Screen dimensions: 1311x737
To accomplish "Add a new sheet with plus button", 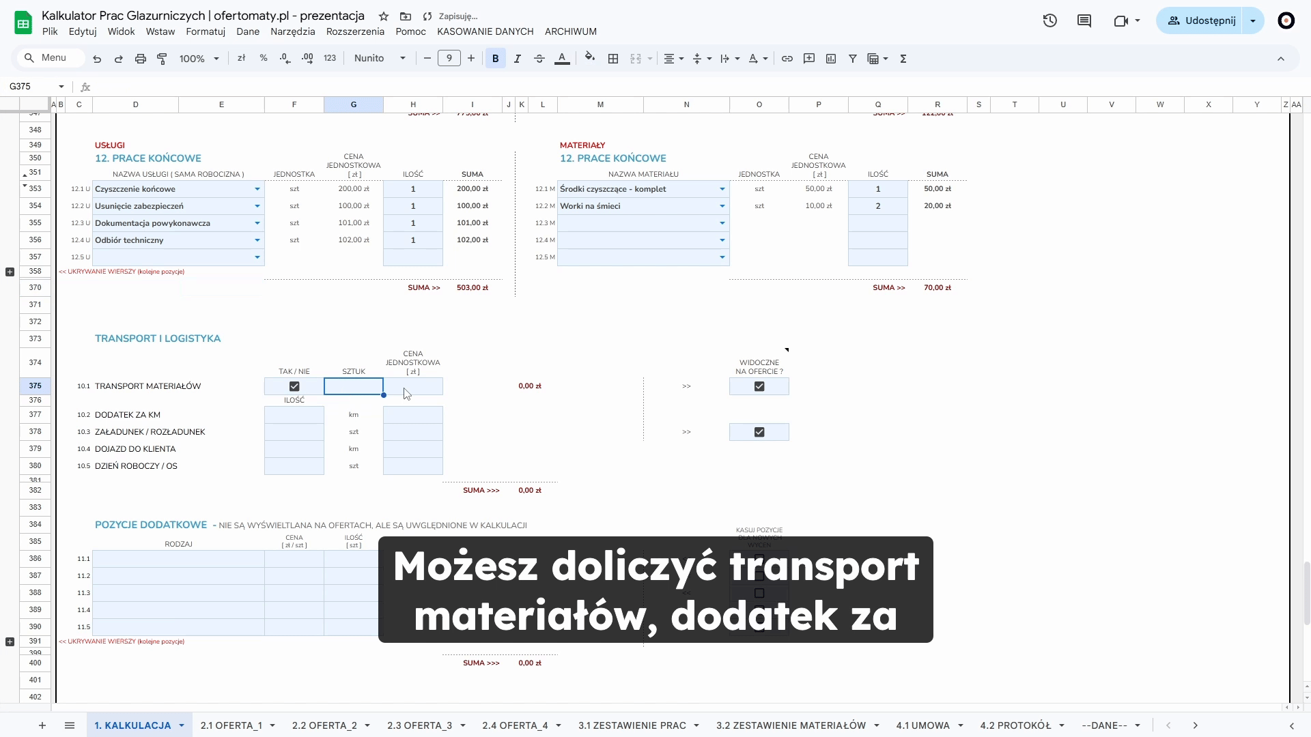I will coord(42,725).
